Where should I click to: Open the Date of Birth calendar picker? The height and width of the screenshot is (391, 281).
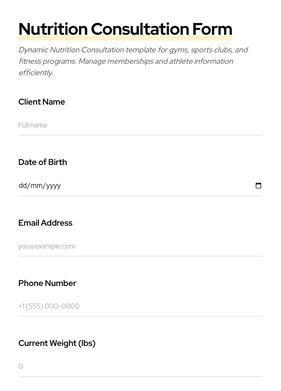(x=258, y=186)
